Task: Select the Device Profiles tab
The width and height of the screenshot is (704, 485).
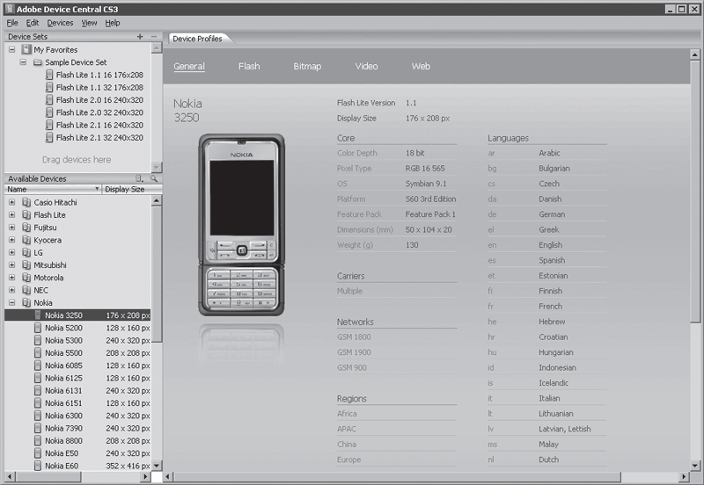Action: (x=197, y=39)
